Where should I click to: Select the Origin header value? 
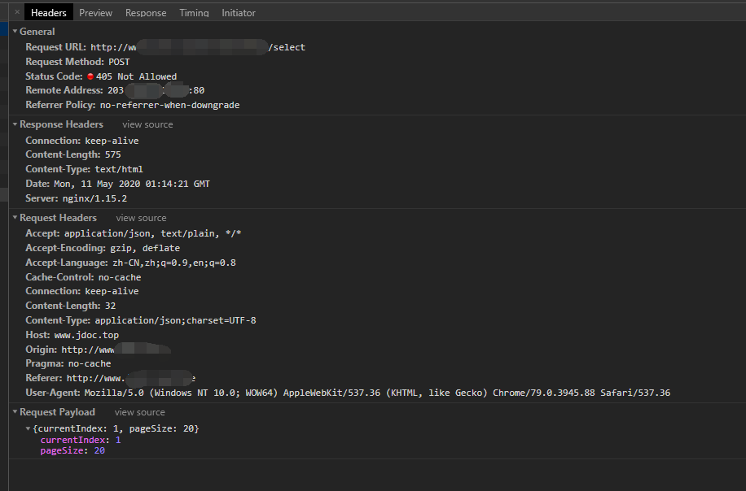116,350
